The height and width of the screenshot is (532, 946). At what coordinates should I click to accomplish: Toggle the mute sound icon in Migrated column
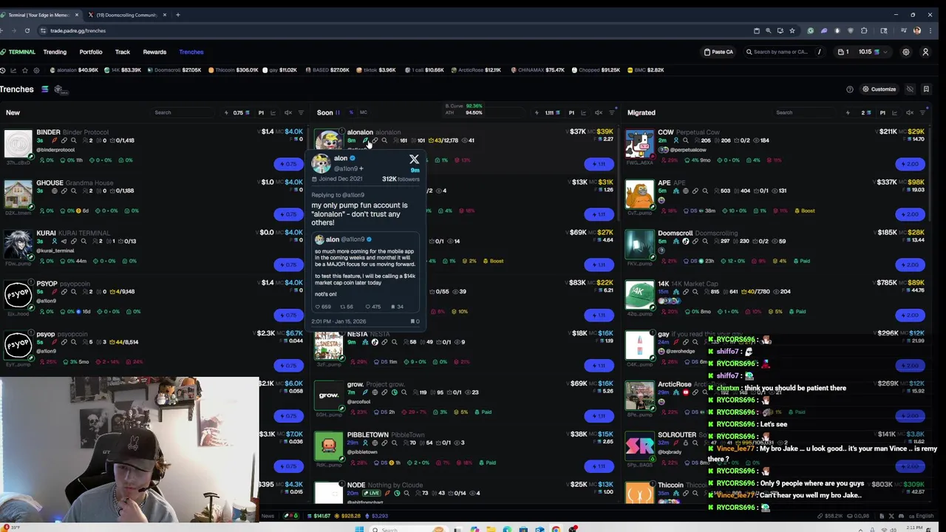click(910, 112)
